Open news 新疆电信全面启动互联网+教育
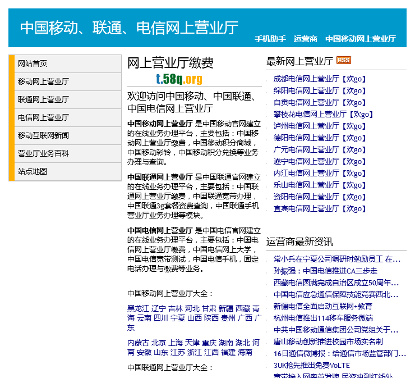415x378 pixels. (x=323, y=306)
